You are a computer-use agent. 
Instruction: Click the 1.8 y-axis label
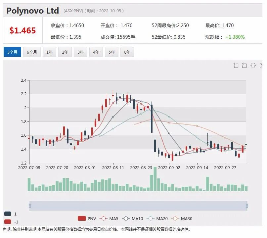(24, 121)
